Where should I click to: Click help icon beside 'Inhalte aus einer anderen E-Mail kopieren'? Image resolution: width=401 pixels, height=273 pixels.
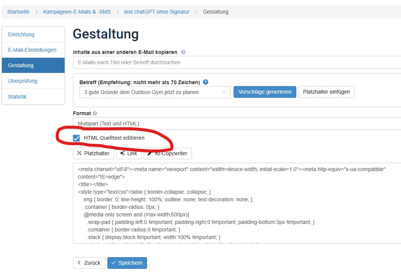tap(183, 52)
